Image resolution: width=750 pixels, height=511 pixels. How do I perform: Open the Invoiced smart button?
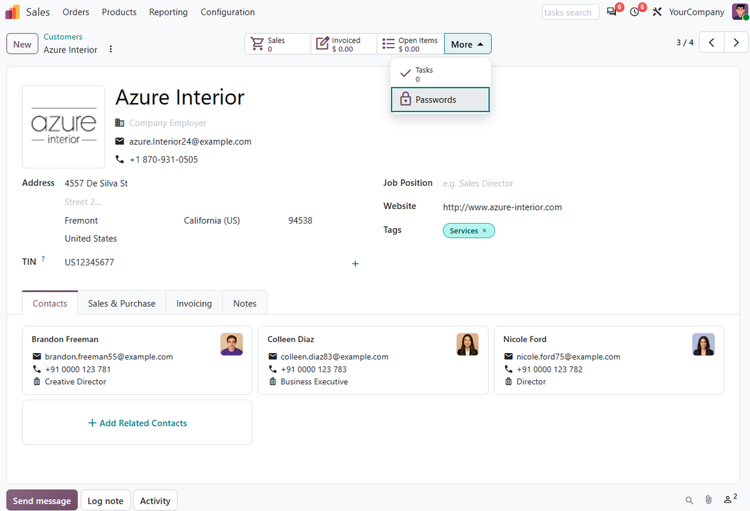pyautogui.click(x=344, y=44)
